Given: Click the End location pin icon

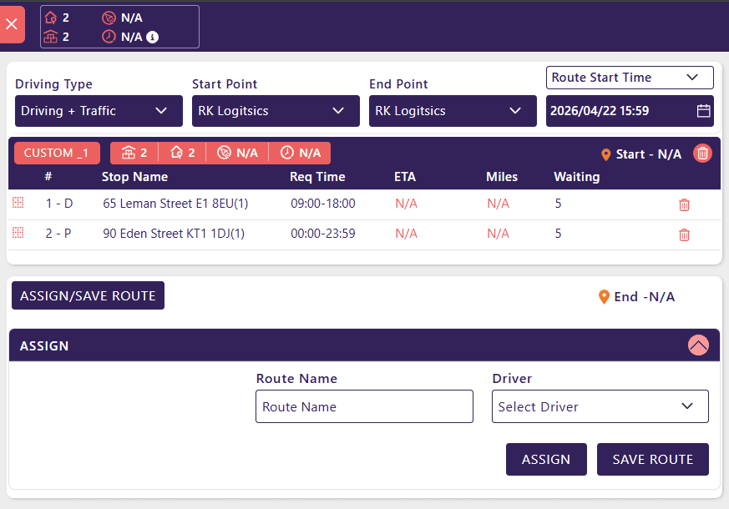Looking at the screenshot, I should (604, 297).
